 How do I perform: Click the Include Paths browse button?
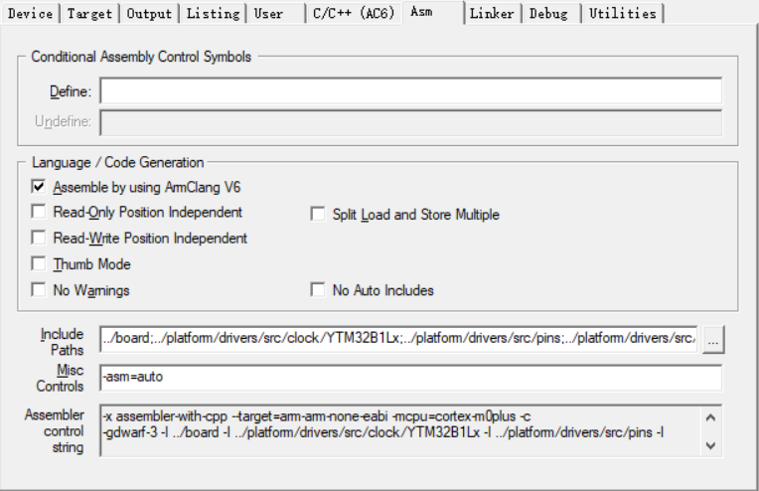point(714,340)
